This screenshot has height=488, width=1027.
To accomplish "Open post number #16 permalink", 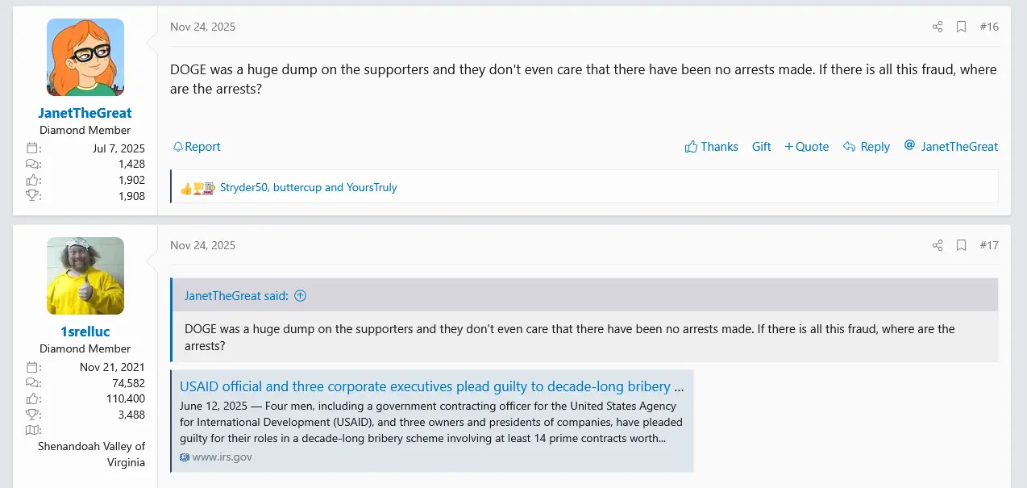I will [989, 27].
